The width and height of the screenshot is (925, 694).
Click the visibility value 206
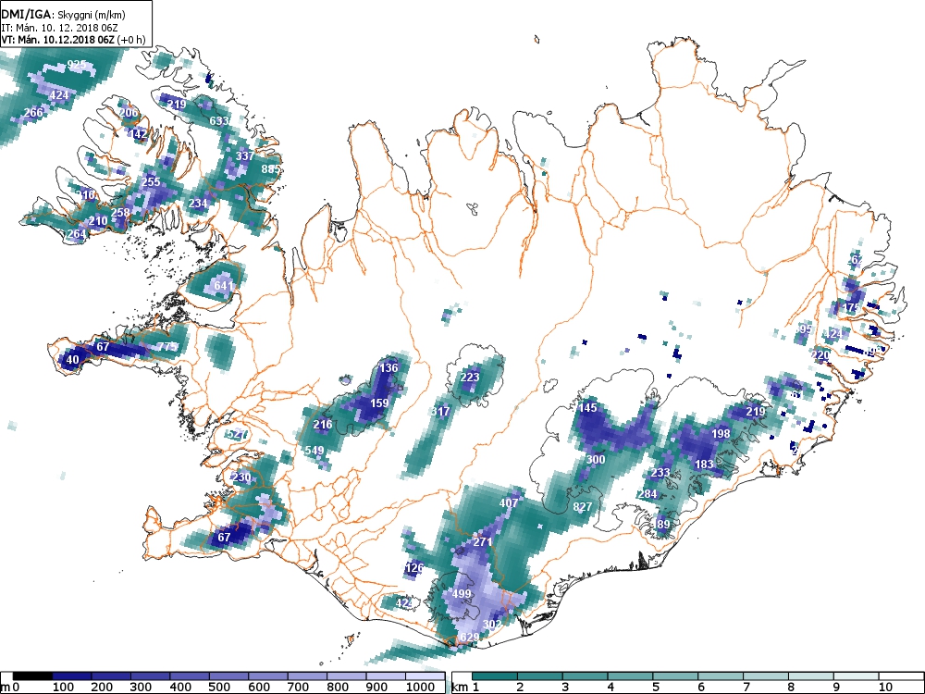click(129, 113)
